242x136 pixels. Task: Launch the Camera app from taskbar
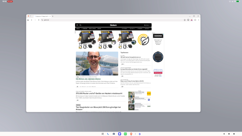pos(114,134)
